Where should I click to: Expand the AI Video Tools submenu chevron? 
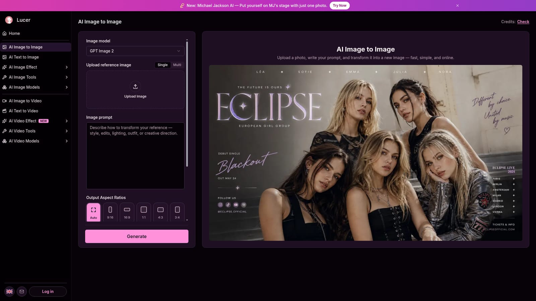coord(66,131)
